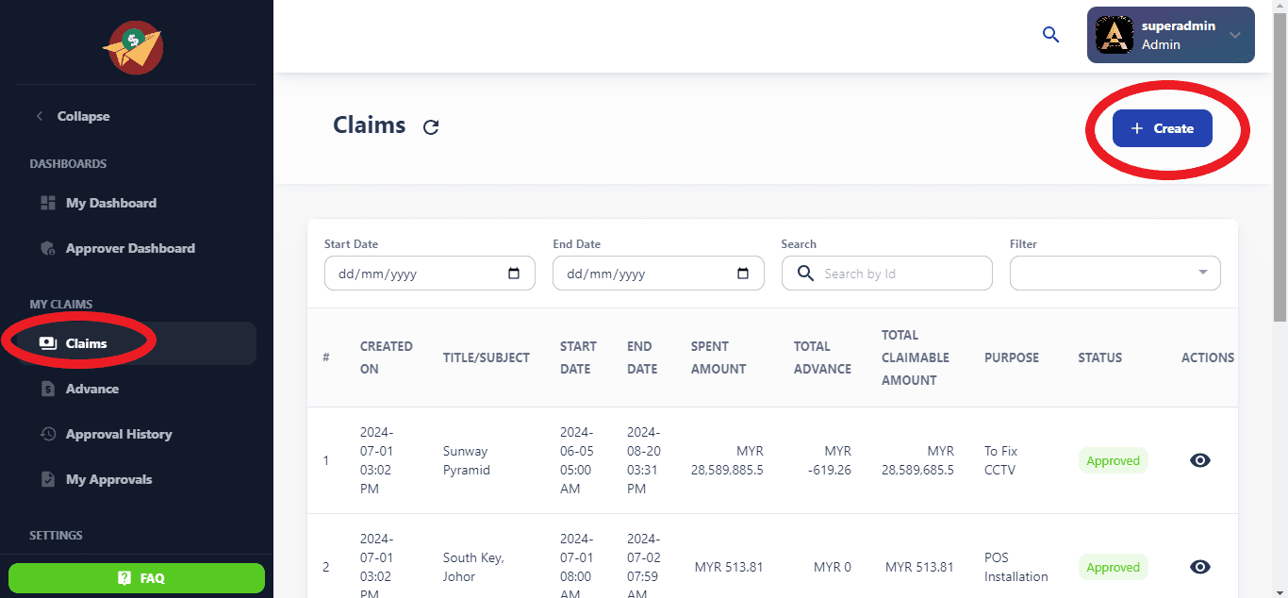Viewport: 1288px width, 598px height.
Task: Select Advance in the sidebar
Action: point(91,389)
